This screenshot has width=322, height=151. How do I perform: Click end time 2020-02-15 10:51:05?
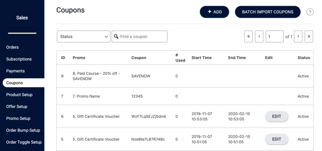coord(239,139)
